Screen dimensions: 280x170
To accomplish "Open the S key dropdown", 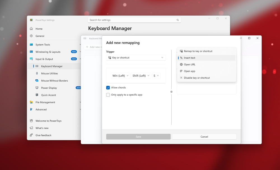I will pos(156,76).
